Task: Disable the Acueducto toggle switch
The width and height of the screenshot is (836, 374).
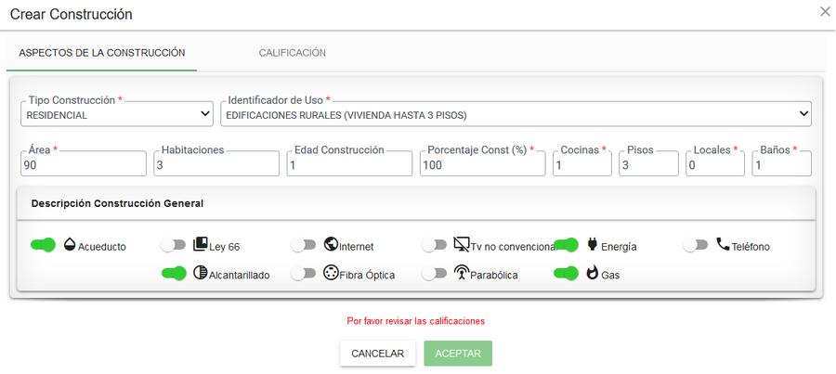Action: point(43,245)
